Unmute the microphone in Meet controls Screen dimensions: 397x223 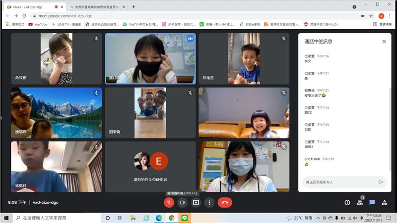pos(169,202)
